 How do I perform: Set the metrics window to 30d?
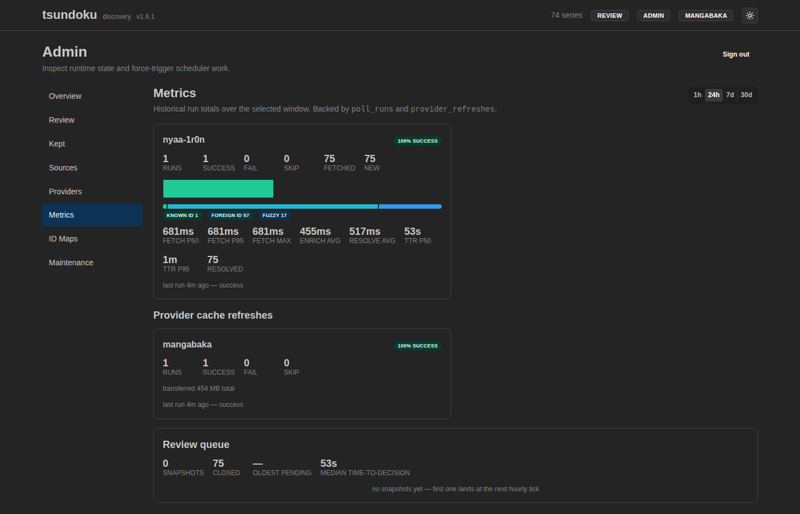746,95
